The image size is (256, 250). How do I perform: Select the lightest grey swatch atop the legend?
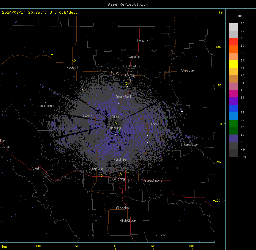(x=233, y=27)
